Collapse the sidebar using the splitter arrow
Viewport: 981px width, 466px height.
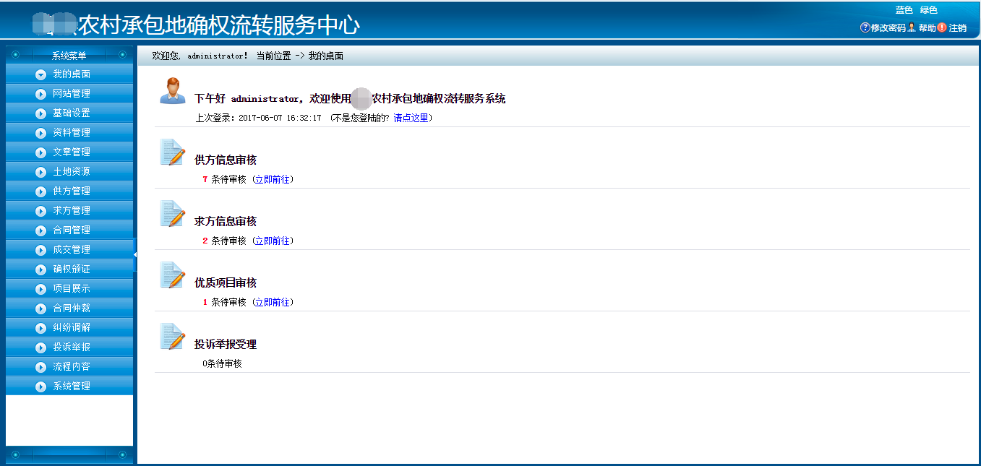[135, 254]
